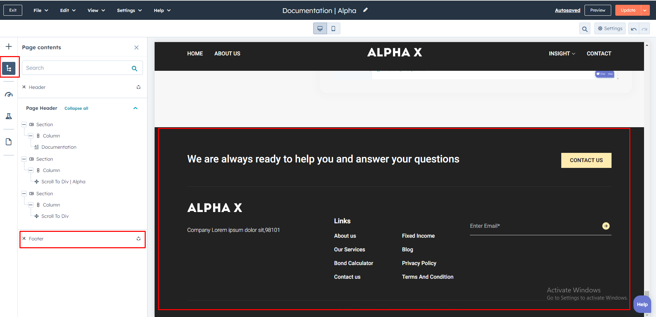Collapse the Page Header chevron
The height and width of the screenshot is (317, 656).
coord(135,108)
